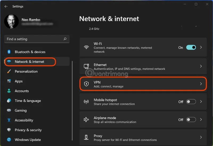Click the Accessibility figure icon
This screenshot has width=213, height=146.
click(x=9, y=120)
